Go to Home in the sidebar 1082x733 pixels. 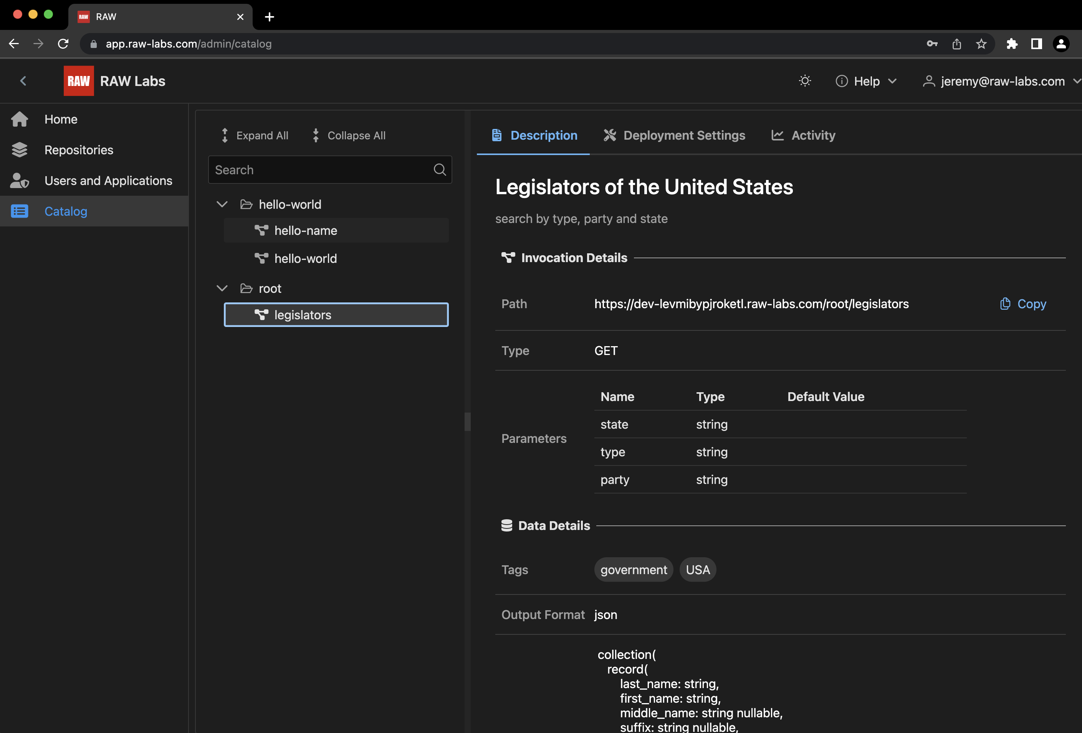[x=94, y=119]
